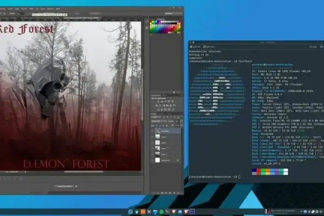Toggle visibility of the knight thumbnail layer
This screenshot has height=216, width=324.
(x=152, y=148)
